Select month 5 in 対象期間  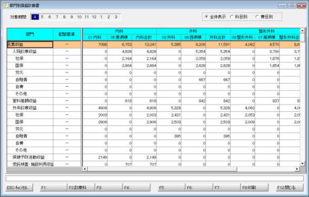42,17
